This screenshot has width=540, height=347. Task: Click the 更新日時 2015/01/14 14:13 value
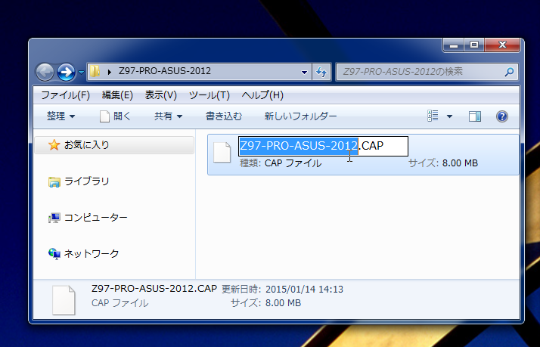(x=304, y=289)
